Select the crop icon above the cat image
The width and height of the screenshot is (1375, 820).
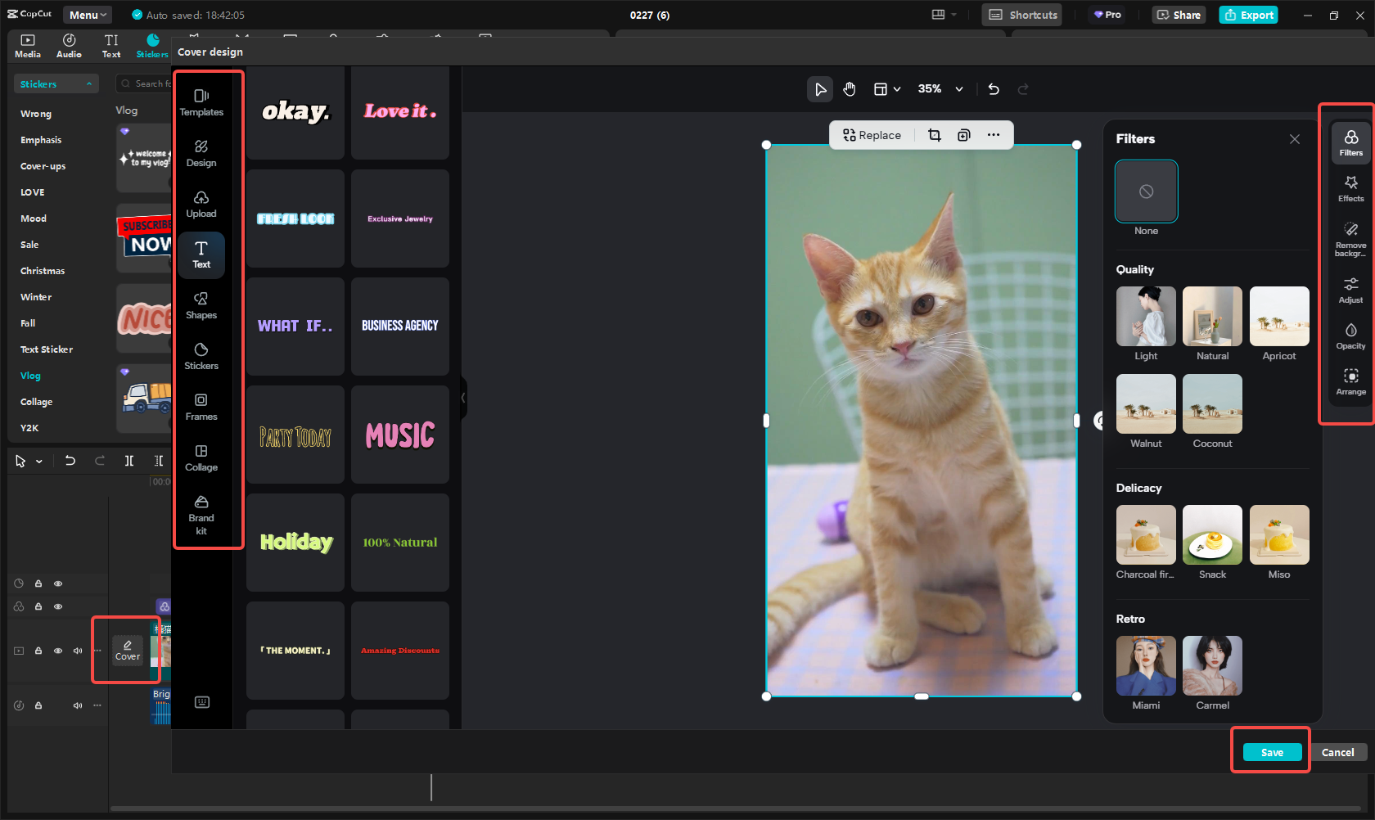click(934, 134)
